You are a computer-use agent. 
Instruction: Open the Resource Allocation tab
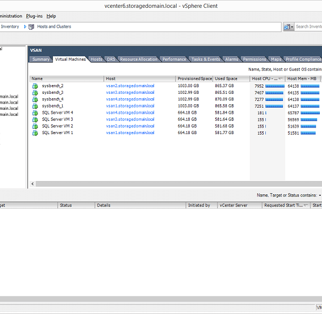point(139,59)
